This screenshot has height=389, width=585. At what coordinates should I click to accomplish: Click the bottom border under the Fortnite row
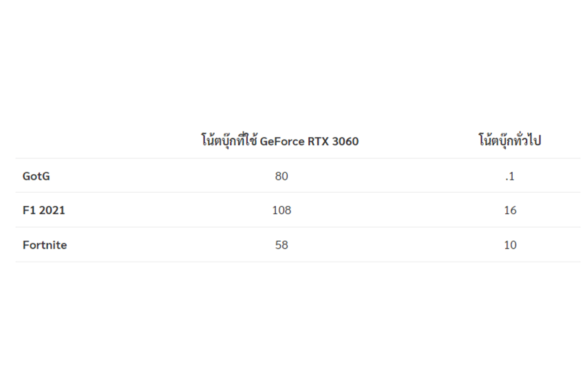click(x=297, y=262)
